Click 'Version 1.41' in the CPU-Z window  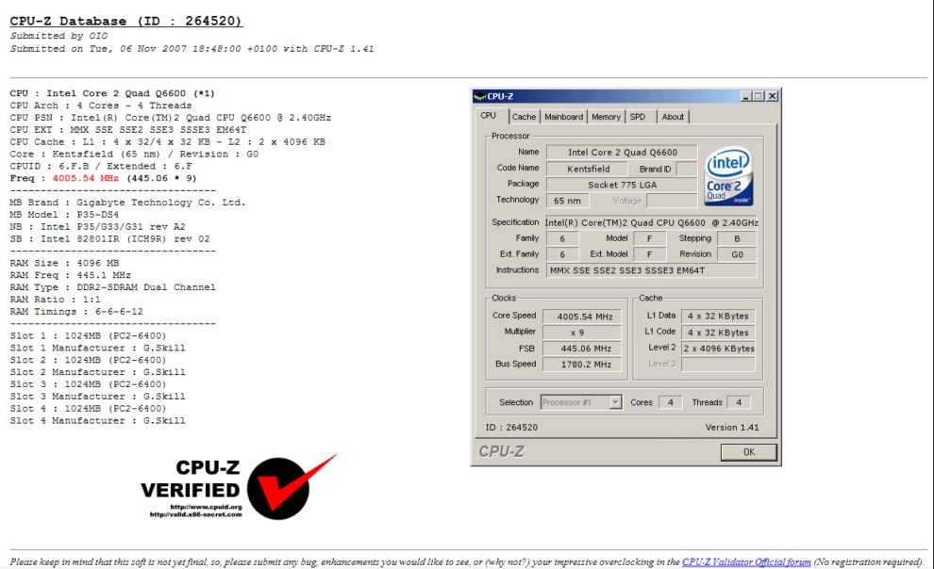coord(732,428)
